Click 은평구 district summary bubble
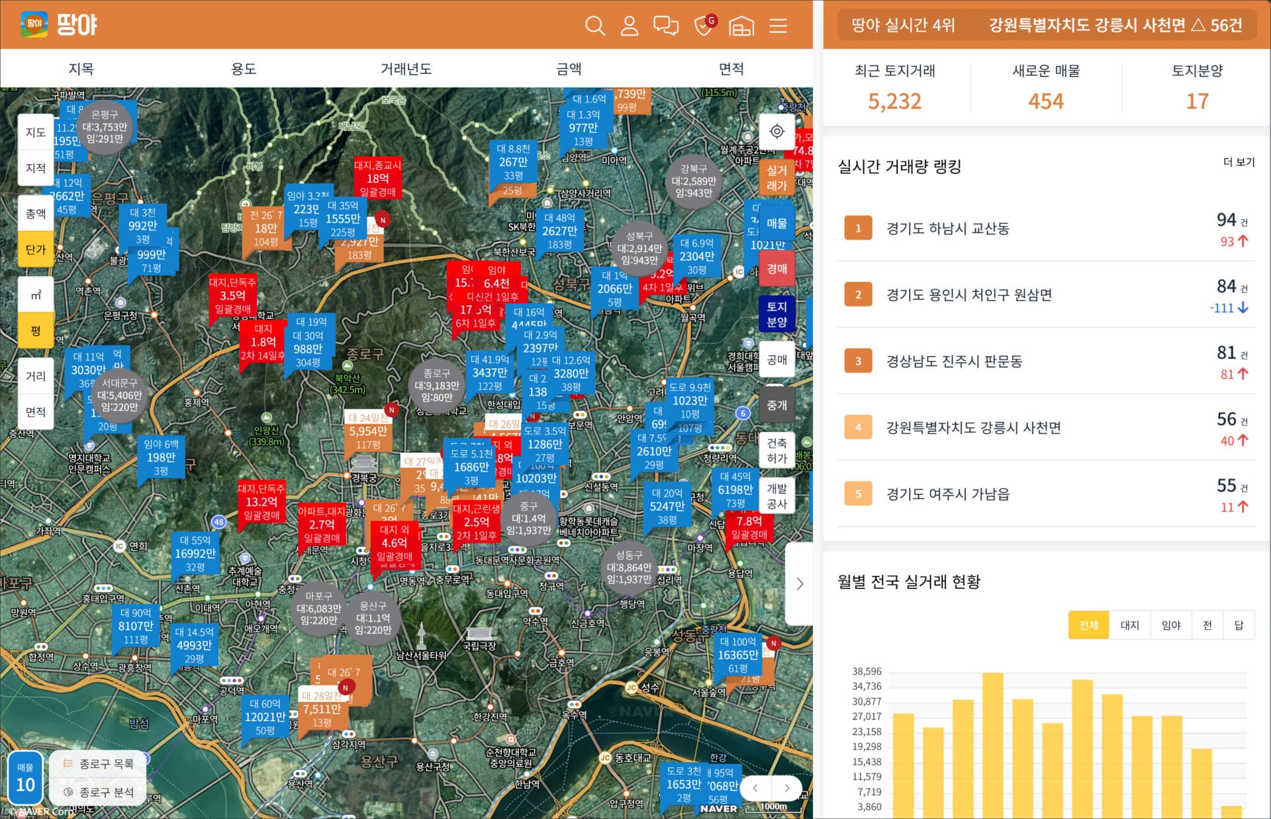Image resolution: width=1271 pixels, height=819 pixels. 105,126
